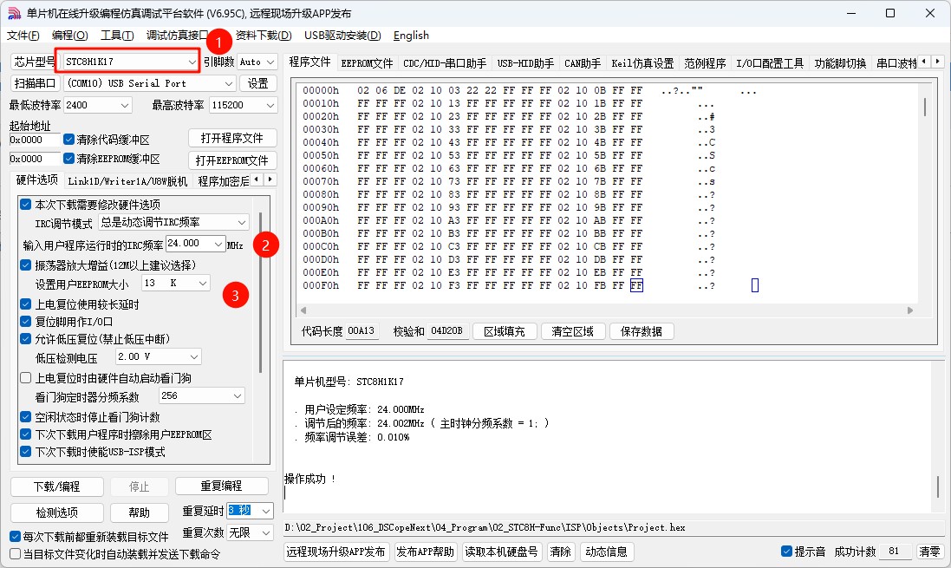The image size is (951, 568).
Task: Click left arrow of hardware options tab strip
Action: coord(257,179)
